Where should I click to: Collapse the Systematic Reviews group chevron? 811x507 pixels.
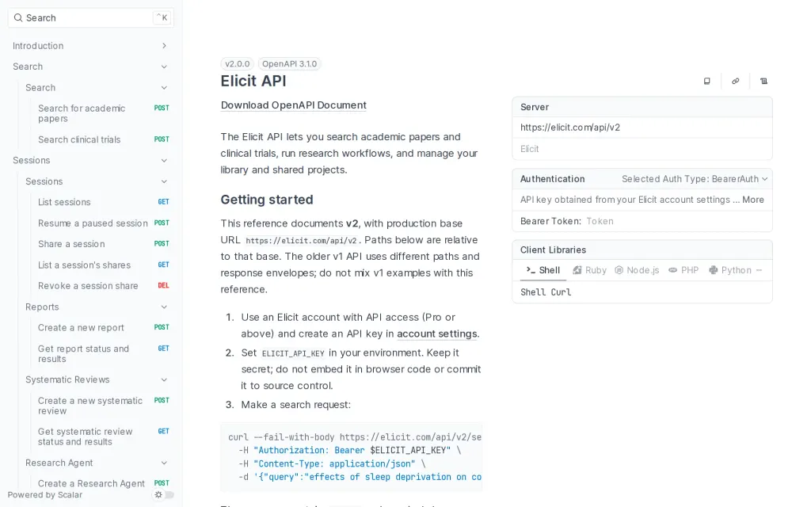point(164,379)
